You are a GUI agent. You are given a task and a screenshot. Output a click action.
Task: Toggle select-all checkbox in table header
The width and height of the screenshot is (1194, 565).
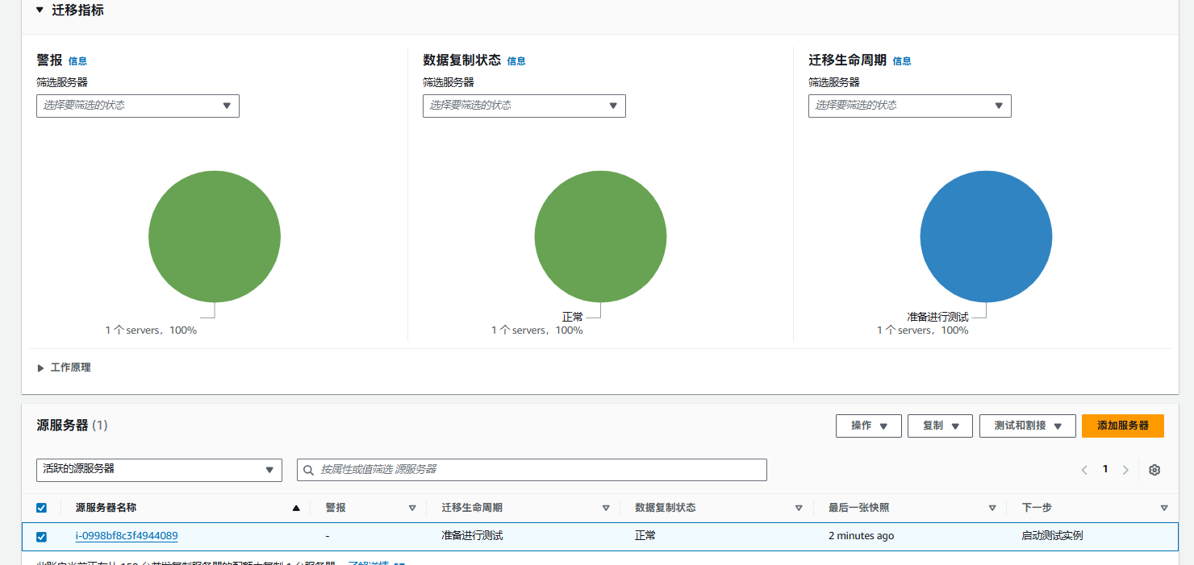pyautogui.click(x=42, y=508)
